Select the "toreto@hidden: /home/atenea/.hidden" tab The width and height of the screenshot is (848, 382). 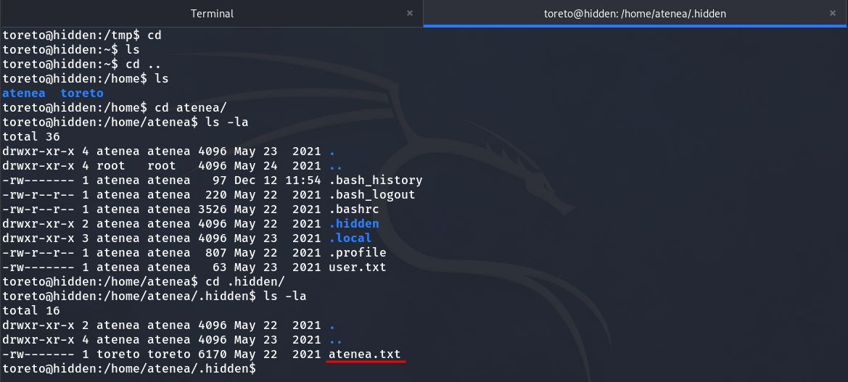635,14
